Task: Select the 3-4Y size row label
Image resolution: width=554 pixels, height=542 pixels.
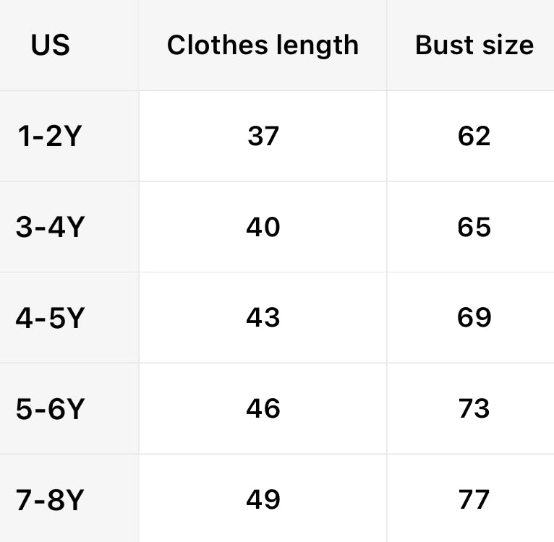Action: [50, 227]
